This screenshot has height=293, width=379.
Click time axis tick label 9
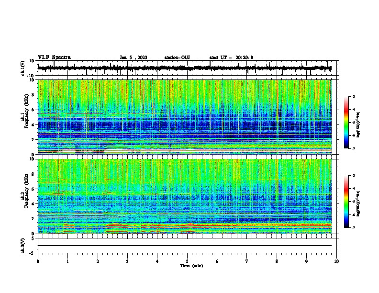pyautogui.click(x=306, y=261)
